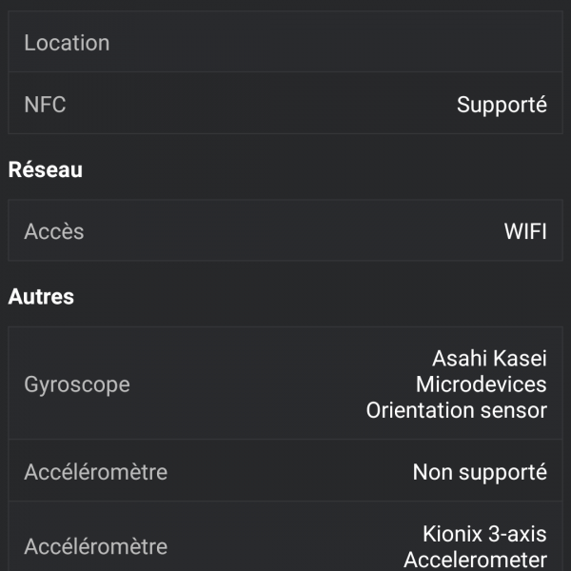Click the Orientation sensor text
Screen dimensions: 571x571
(x=457, y=410)
